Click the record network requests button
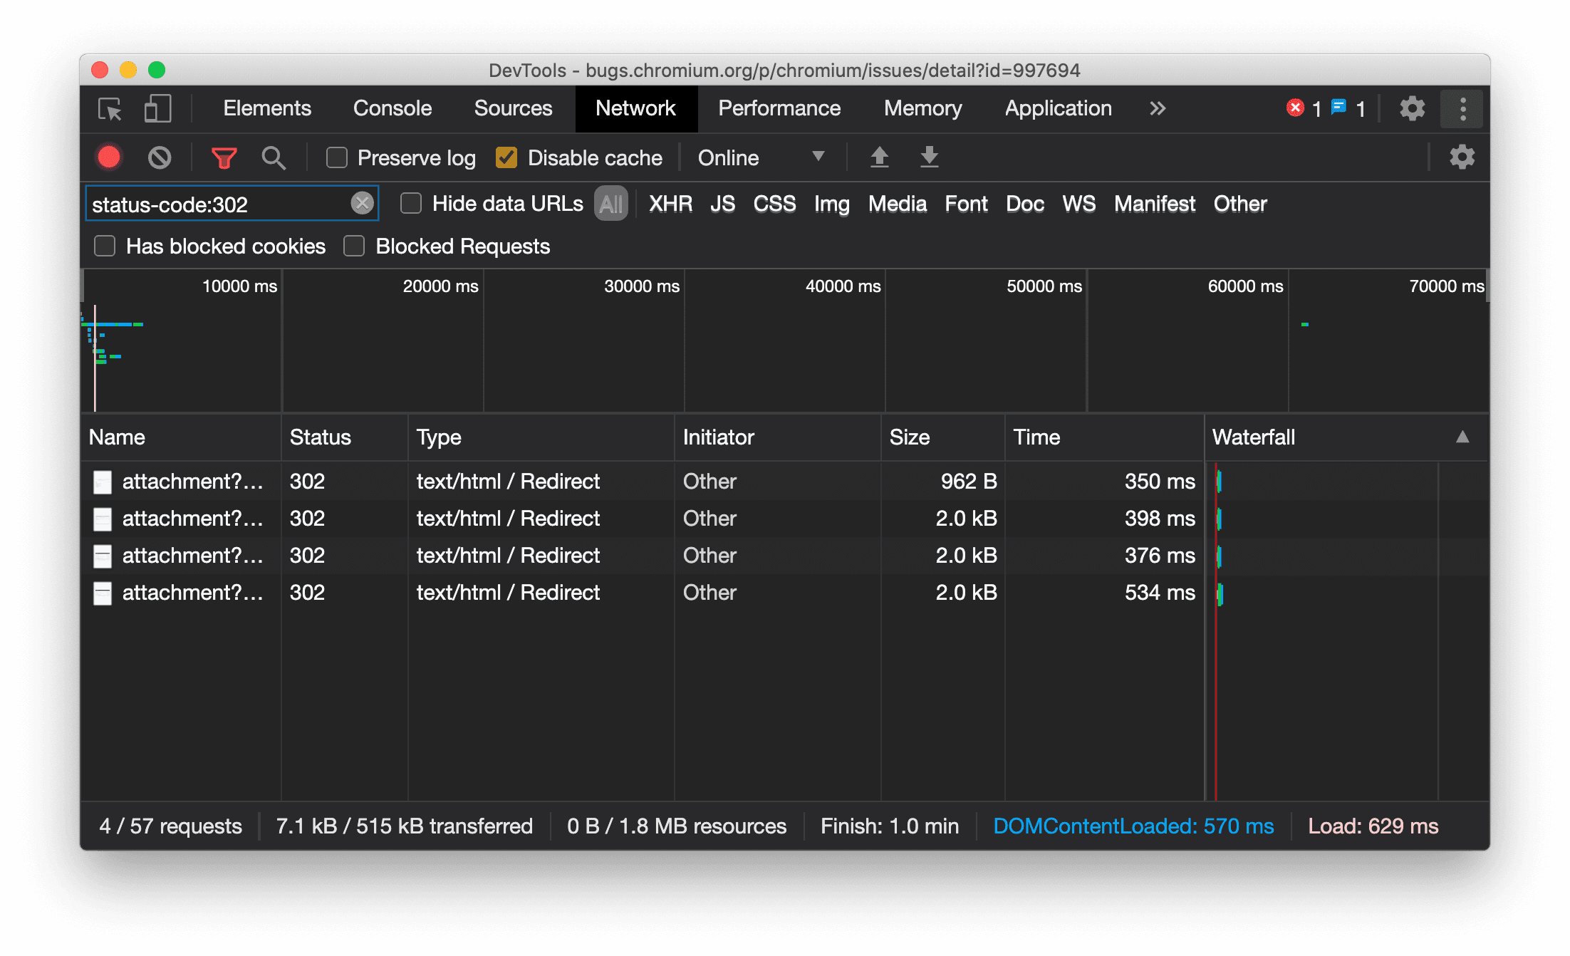1570x956 pixels. (x=110, y=157)
